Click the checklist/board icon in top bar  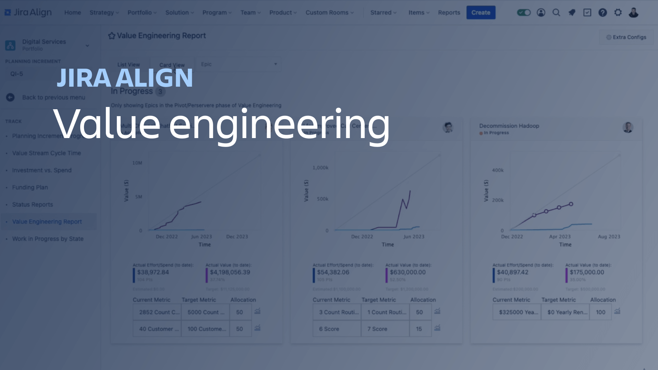tap(587, 12)
